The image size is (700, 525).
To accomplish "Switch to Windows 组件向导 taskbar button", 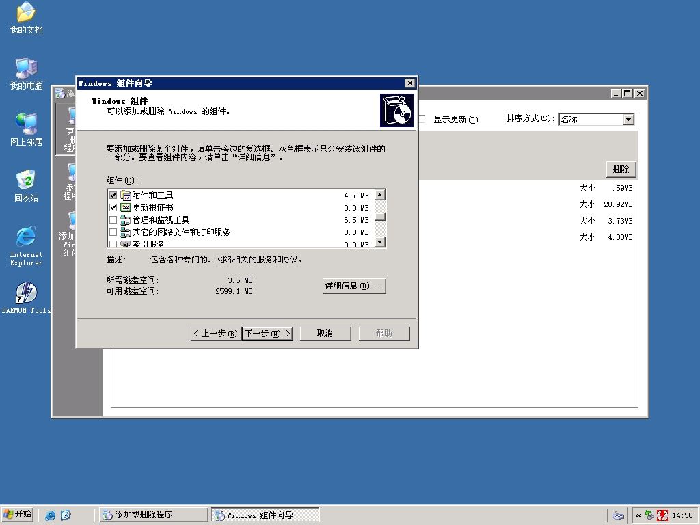I will tap(265, 515).
